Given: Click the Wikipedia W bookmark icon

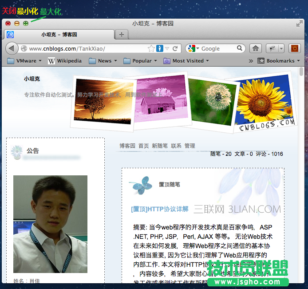Looking at the screenshot, I should point(51,61).
